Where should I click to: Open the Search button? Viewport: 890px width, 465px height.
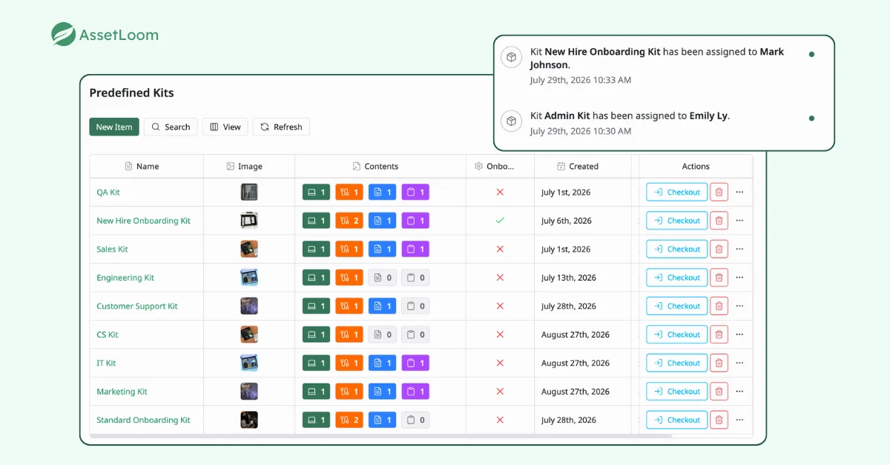coord(171,127)
